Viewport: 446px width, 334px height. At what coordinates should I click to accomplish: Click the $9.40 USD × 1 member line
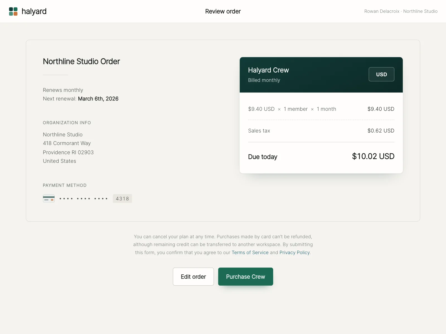pyautogui.click(x=292, y=109)
